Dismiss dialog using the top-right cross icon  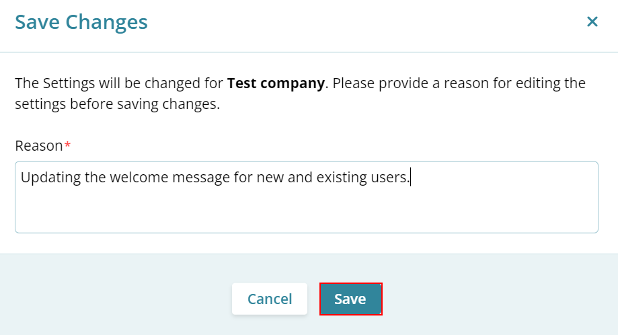tap(592, 22)
